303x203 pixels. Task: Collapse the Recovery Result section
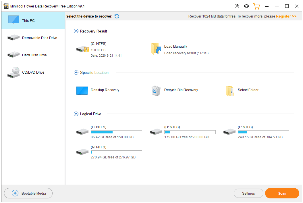(76, 31)
